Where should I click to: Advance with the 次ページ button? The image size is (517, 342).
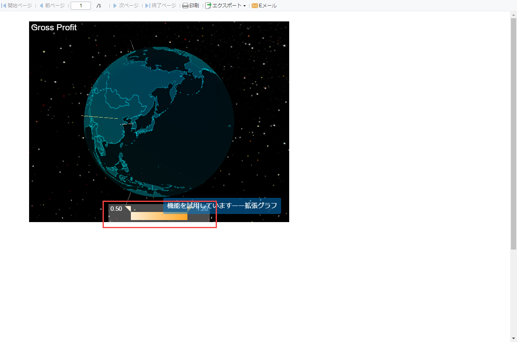coord(126,6)
